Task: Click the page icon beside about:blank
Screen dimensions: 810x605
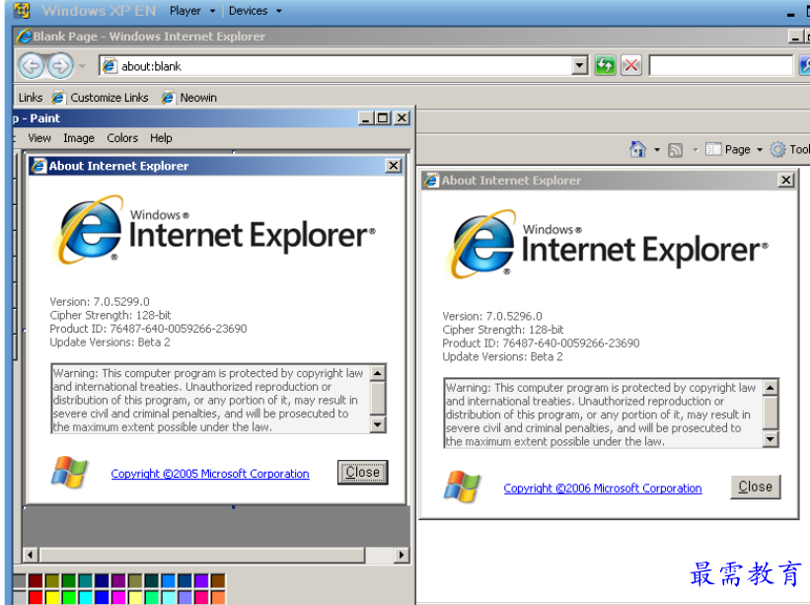Action: pos(109,66)
